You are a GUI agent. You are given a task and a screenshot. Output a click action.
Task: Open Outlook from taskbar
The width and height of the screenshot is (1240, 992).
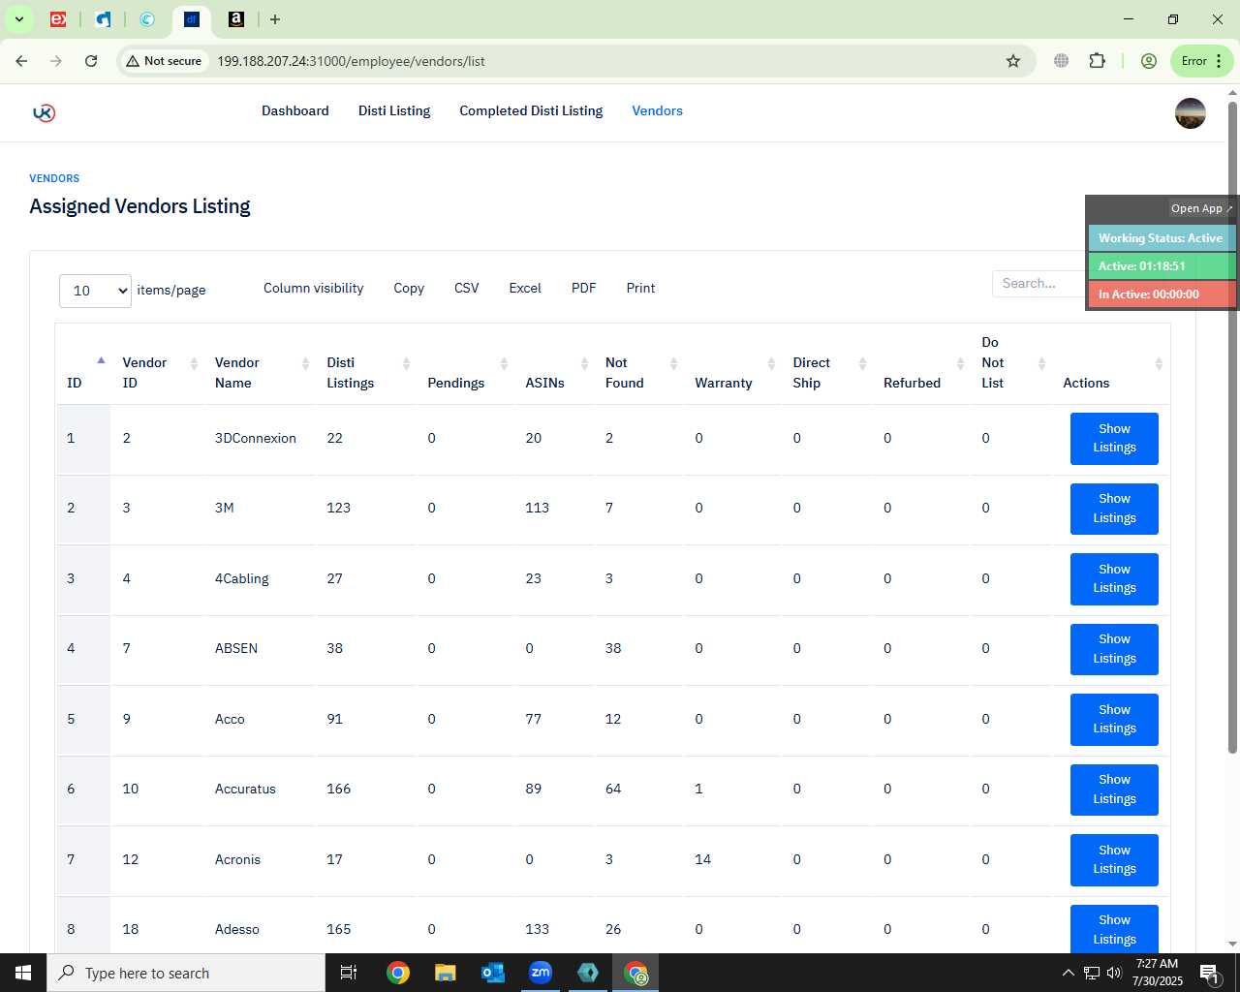[493, 973]
